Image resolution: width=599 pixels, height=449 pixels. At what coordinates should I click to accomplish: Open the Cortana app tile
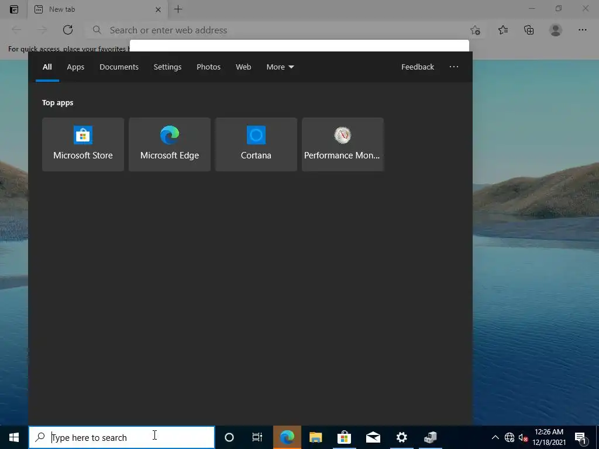pyautogui.click(x=256, y=144)
